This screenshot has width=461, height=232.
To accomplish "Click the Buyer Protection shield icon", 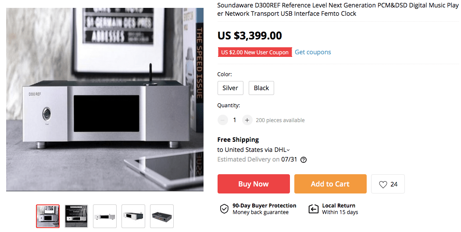I will (224, 209).
